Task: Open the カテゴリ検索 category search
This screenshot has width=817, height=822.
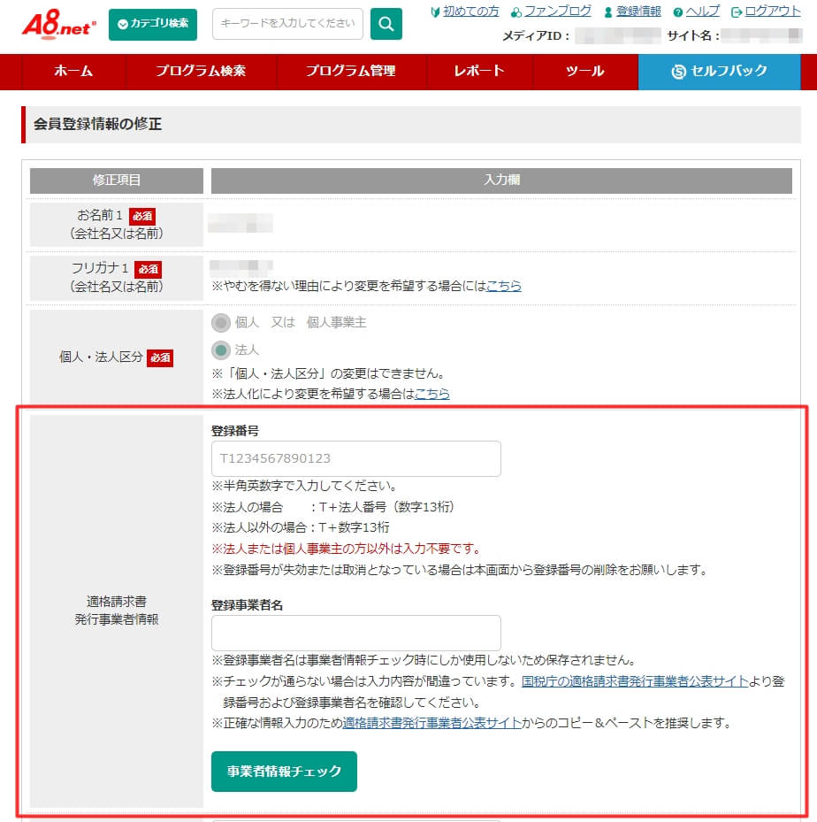Action: tap(152, 24)
